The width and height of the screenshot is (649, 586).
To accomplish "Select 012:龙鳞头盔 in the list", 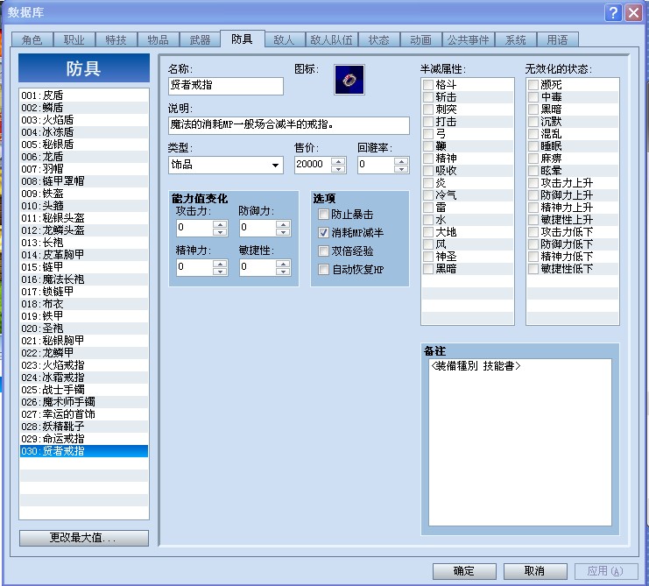I will click(84, 230).
